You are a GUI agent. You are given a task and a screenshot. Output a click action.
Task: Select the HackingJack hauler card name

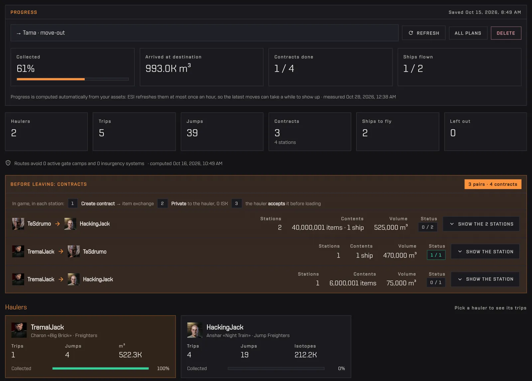[225, 327]
